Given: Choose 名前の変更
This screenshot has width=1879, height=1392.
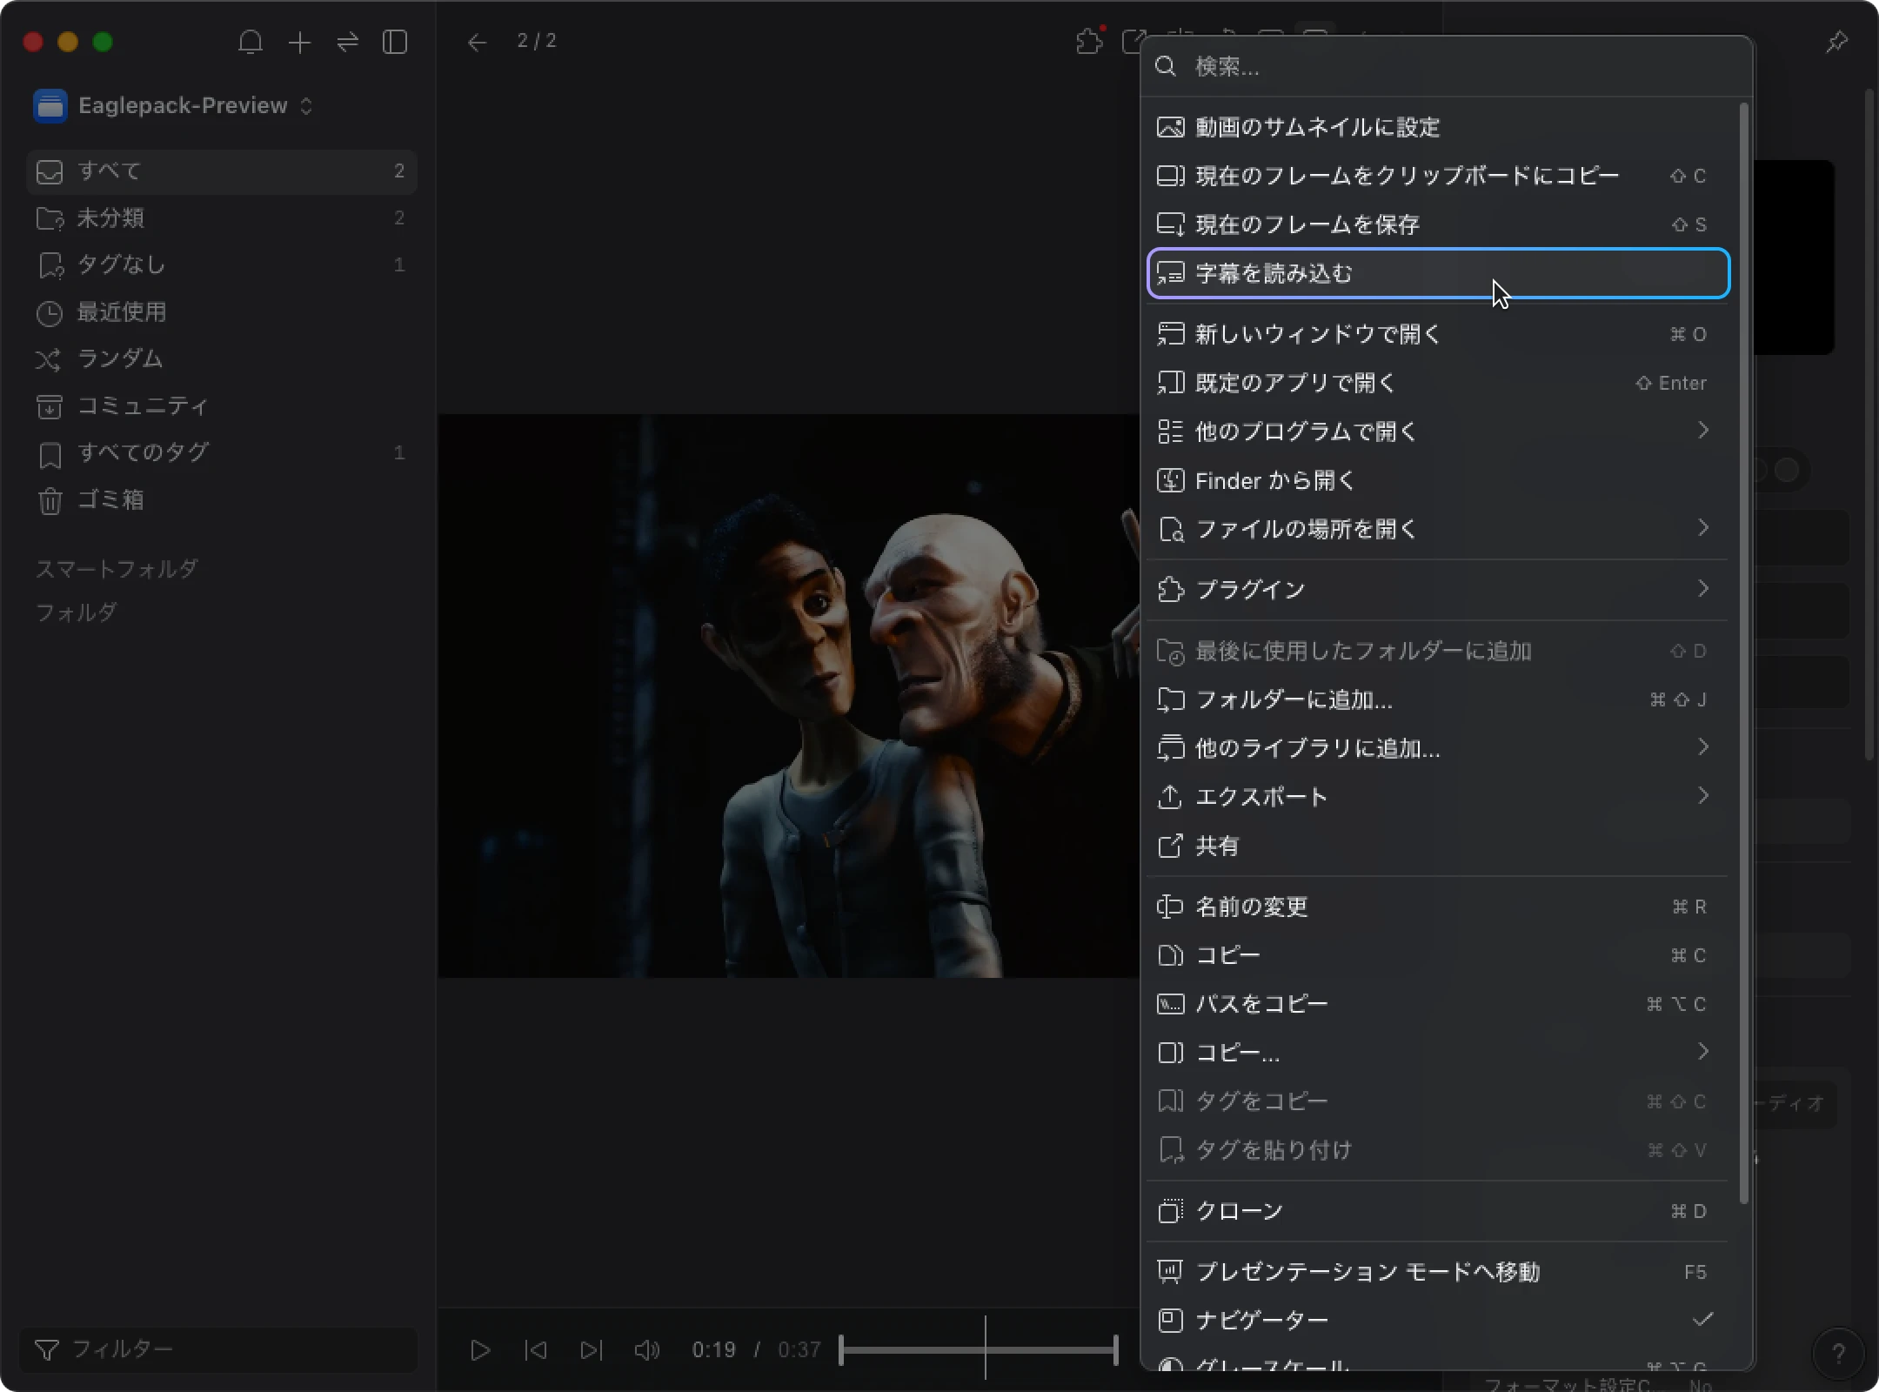Looking at the screenshot, I should (1439, 907).
